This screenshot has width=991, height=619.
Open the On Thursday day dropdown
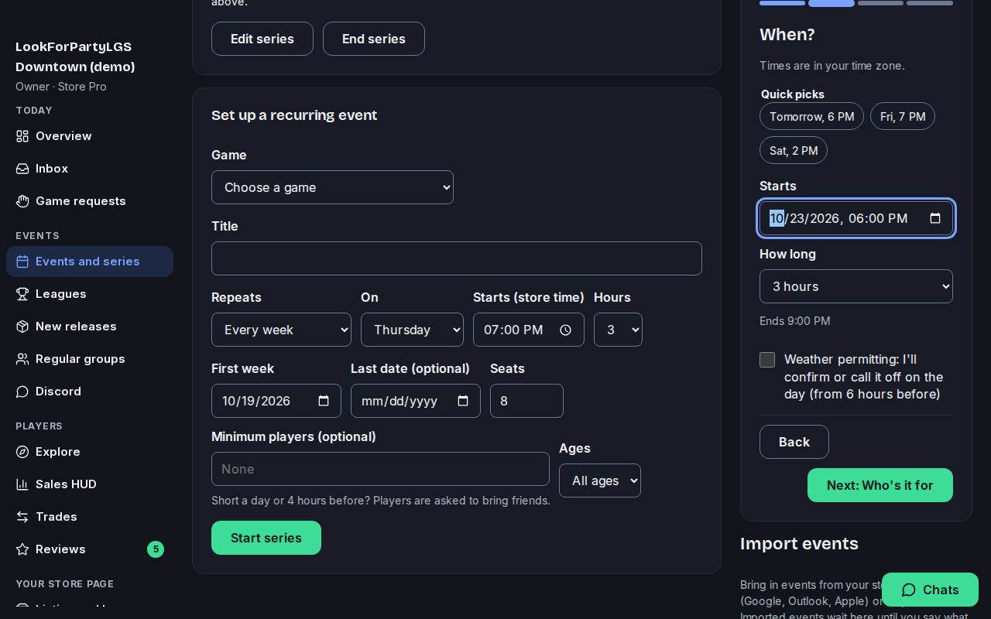pyautogui.click(x=412, y=330)
